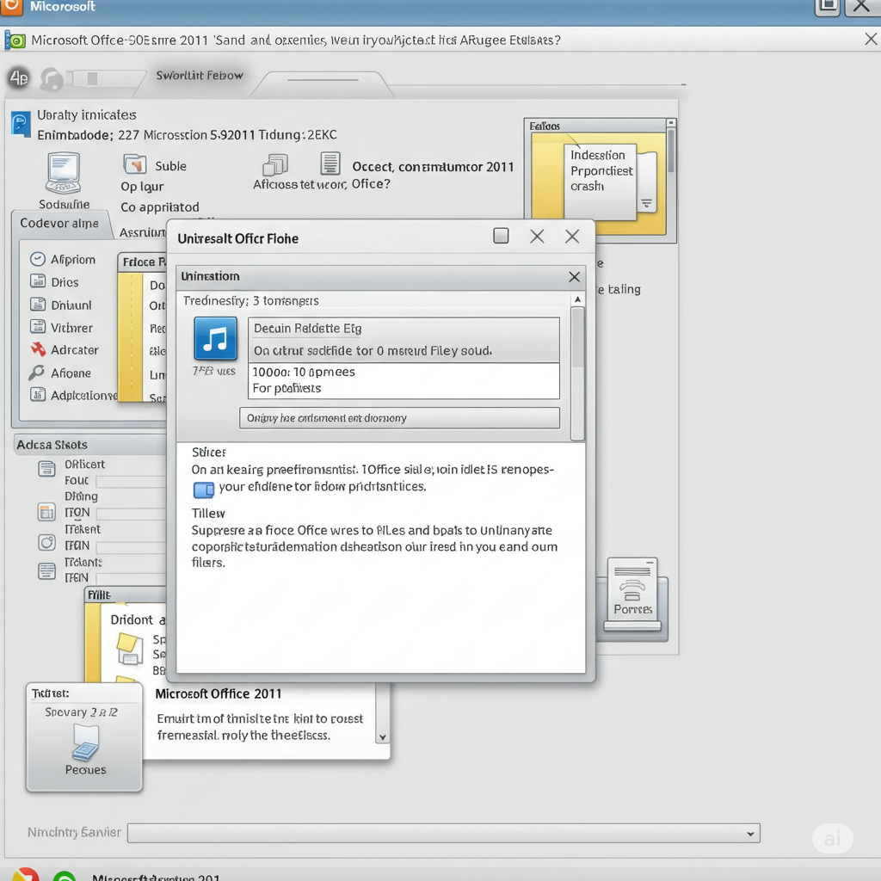Click down arrow in Microsoft Office 2011 description
Image resolution: width=881 pixels, height=881 pixels.
coord(383,737)
